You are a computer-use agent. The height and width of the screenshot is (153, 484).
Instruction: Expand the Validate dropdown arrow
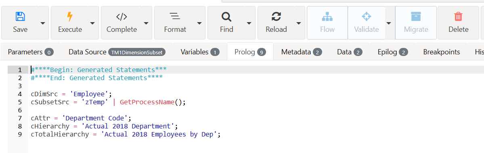point(389,23)
